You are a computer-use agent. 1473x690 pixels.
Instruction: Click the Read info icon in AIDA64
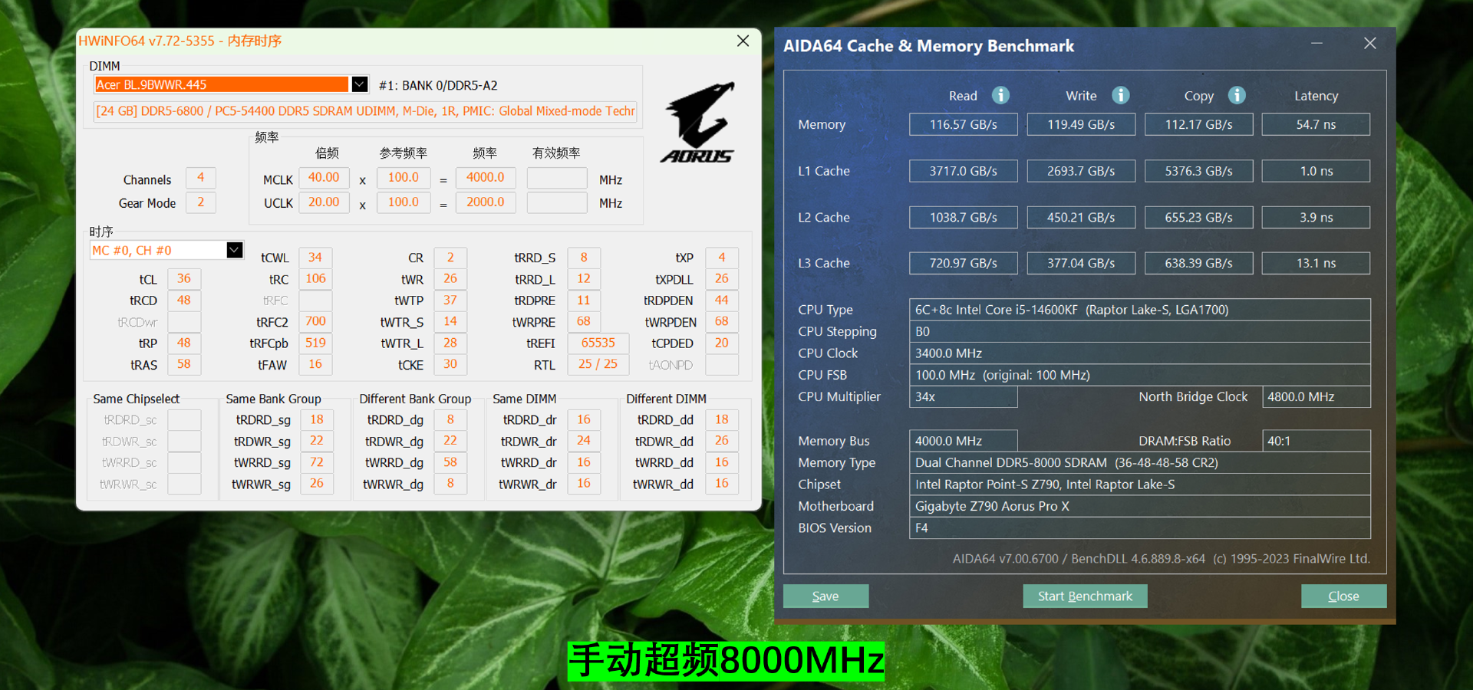pyautogui.click(x=1000, y=95)
